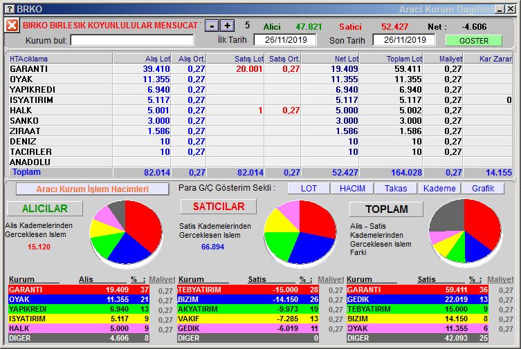Select the SANKO row
The width and height of the screenshot is (521, 349).
pos(260,120)
